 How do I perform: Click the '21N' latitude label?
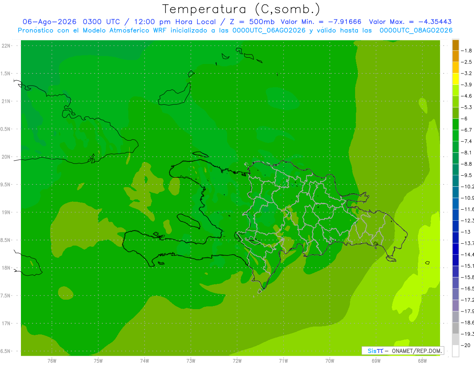click(x=6, y=101)
